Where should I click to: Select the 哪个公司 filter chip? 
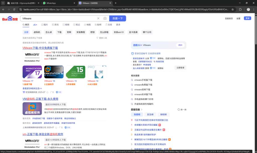[147, 32]
